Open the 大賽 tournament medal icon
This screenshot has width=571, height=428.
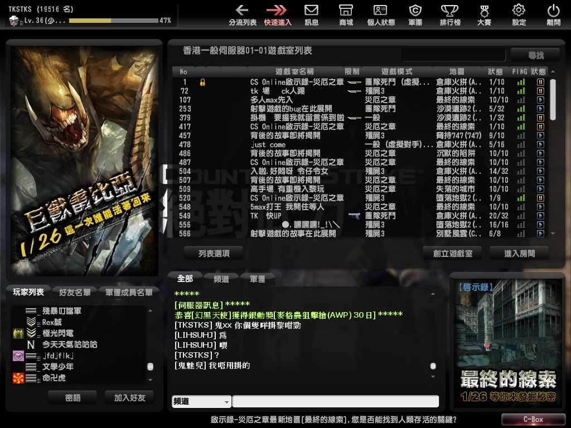[x=484, y=11]
